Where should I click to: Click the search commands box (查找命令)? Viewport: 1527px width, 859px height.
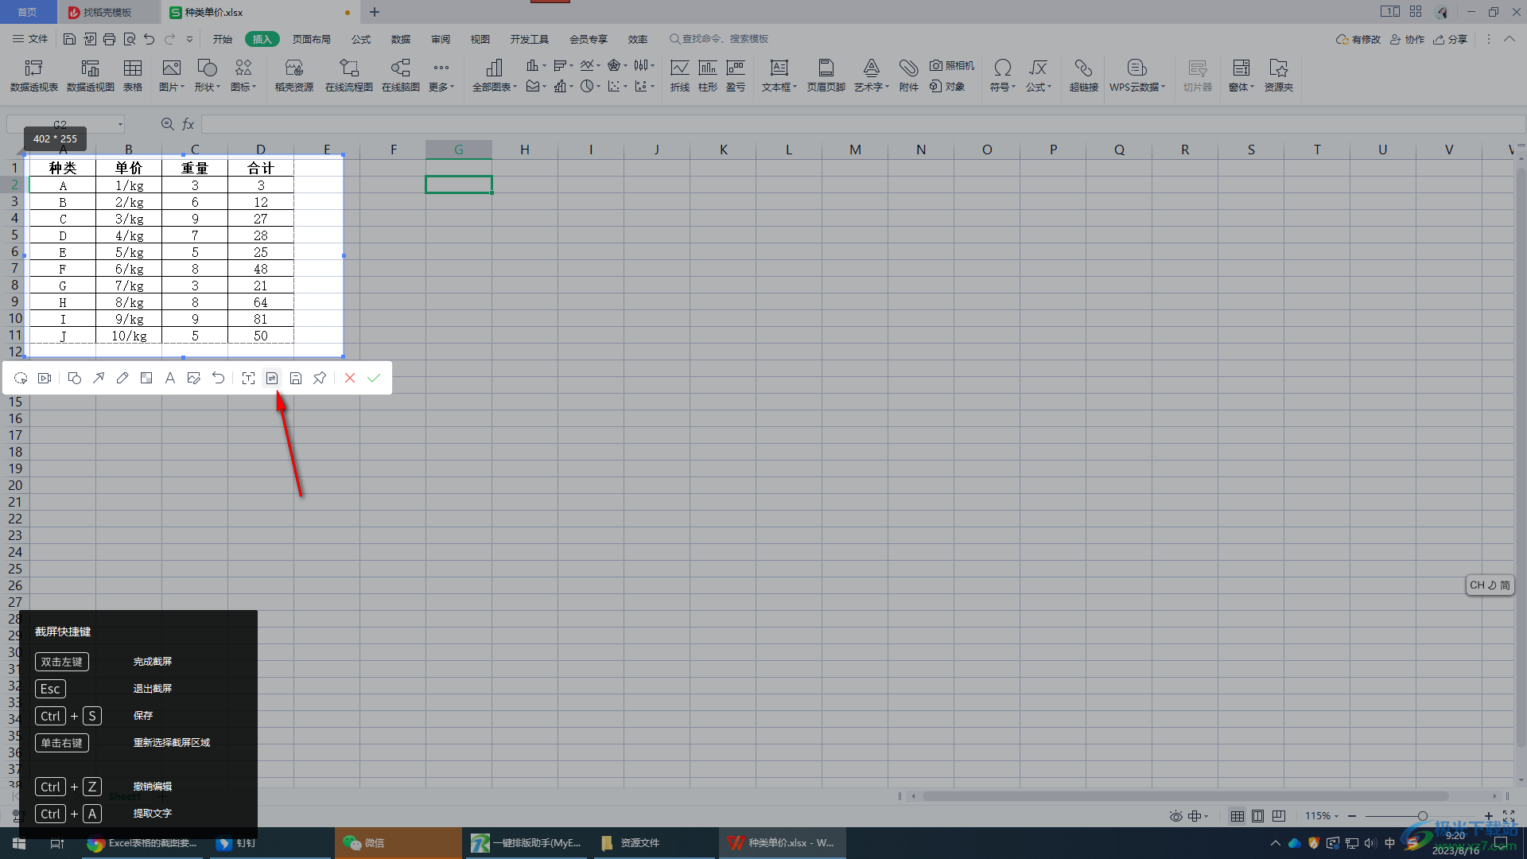click(x=719, y=39)
